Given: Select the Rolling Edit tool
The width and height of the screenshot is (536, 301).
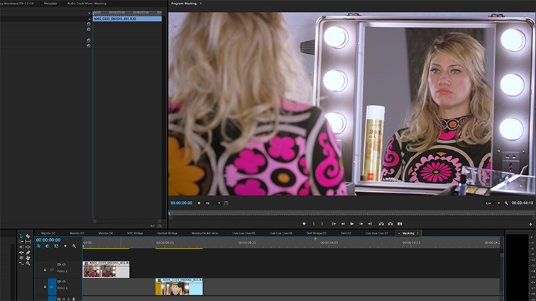Looking at the screenshot, I should 21,258.
